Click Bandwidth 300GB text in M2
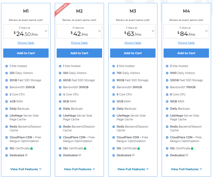The height and width of the screenshot is (178, 213). 76,87
